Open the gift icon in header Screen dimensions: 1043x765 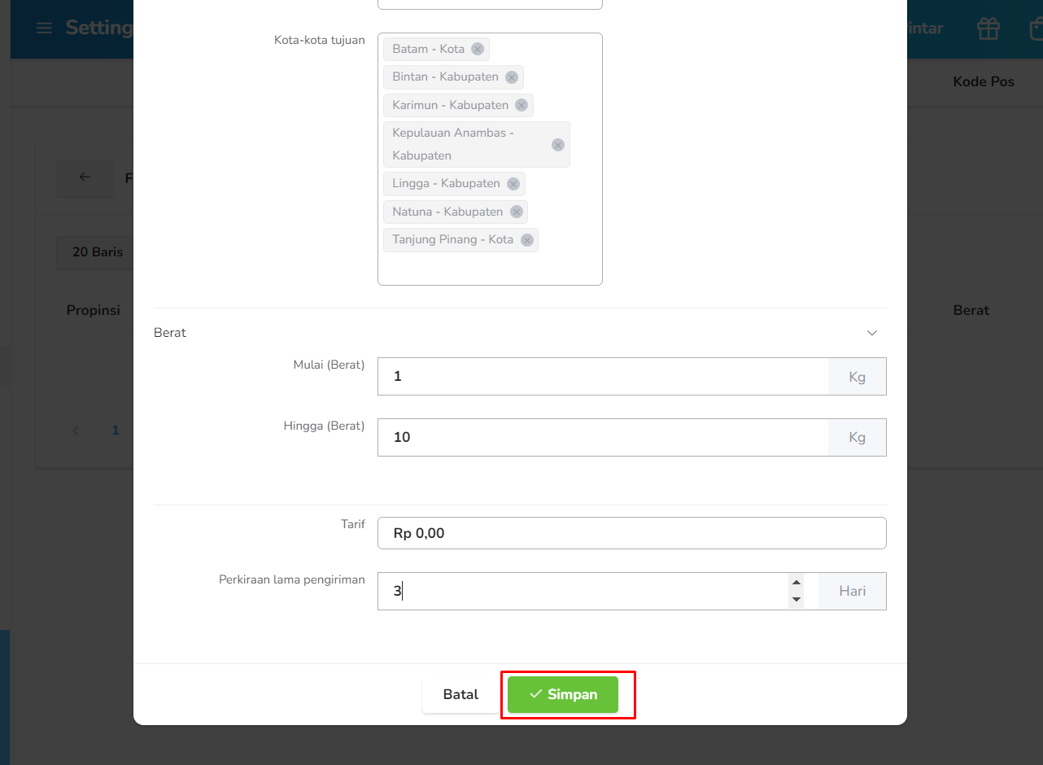click(x=988, y=28)
